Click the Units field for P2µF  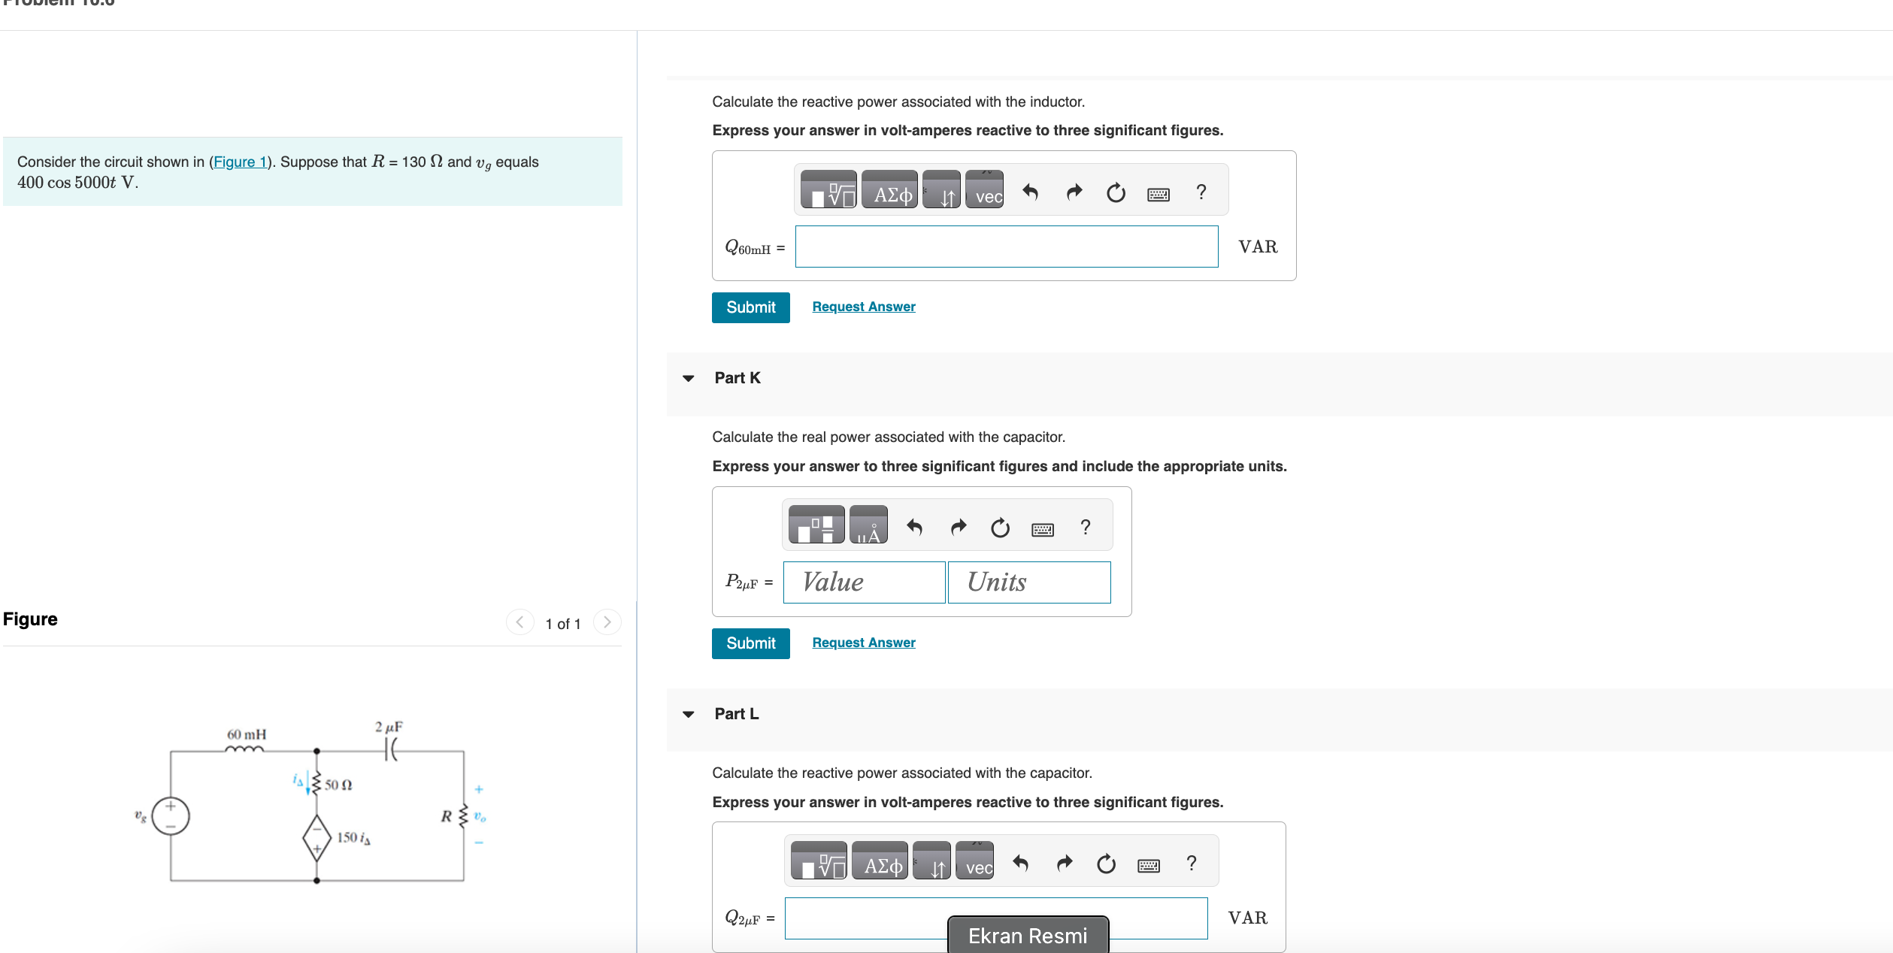tap(1028, 582)
